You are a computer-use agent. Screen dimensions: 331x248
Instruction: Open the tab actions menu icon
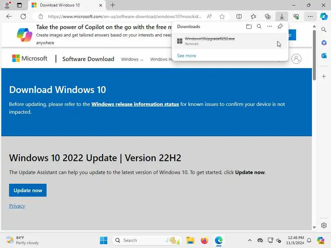(x=19, y=5)
